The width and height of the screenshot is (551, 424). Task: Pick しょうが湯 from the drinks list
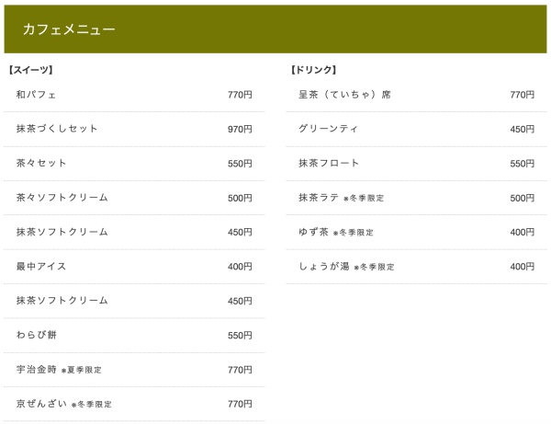pyautogui.click(x=323, y=267)
